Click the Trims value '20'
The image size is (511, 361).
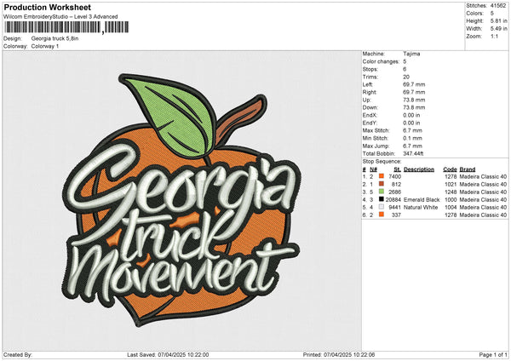point(406,77)
